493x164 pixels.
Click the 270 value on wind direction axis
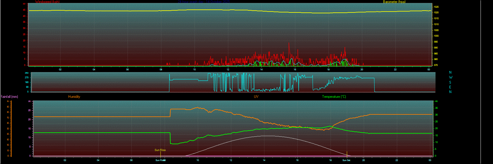tap(27, 77)
